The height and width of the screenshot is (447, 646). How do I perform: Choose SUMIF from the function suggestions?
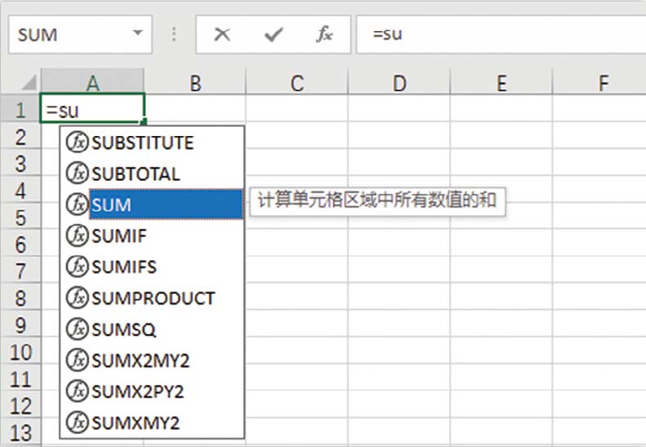coord(119,236)
